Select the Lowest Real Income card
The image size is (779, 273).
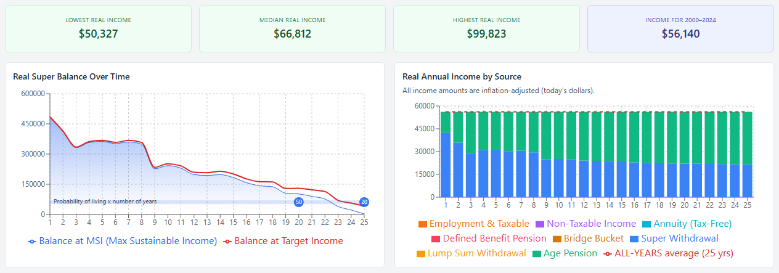[99, 29]
